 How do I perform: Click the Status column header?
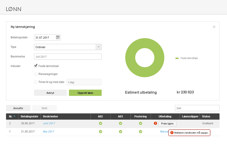(x=209, y=116)
